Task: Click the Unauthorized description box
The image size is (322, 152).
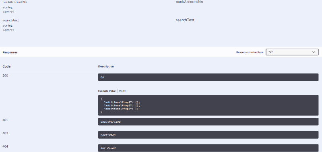Action: pos(208,122)
